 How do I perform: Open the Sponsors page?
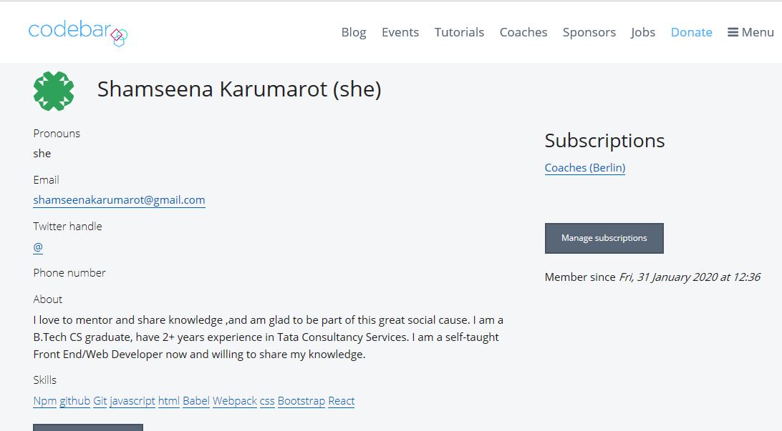(589, 32)
